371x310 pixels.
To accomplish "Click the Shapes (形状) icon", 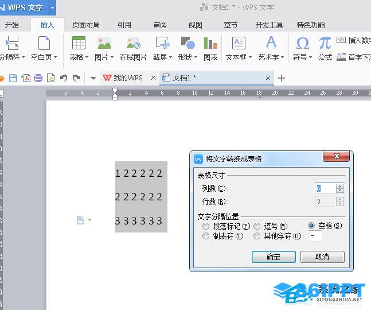I will (188, 43).
